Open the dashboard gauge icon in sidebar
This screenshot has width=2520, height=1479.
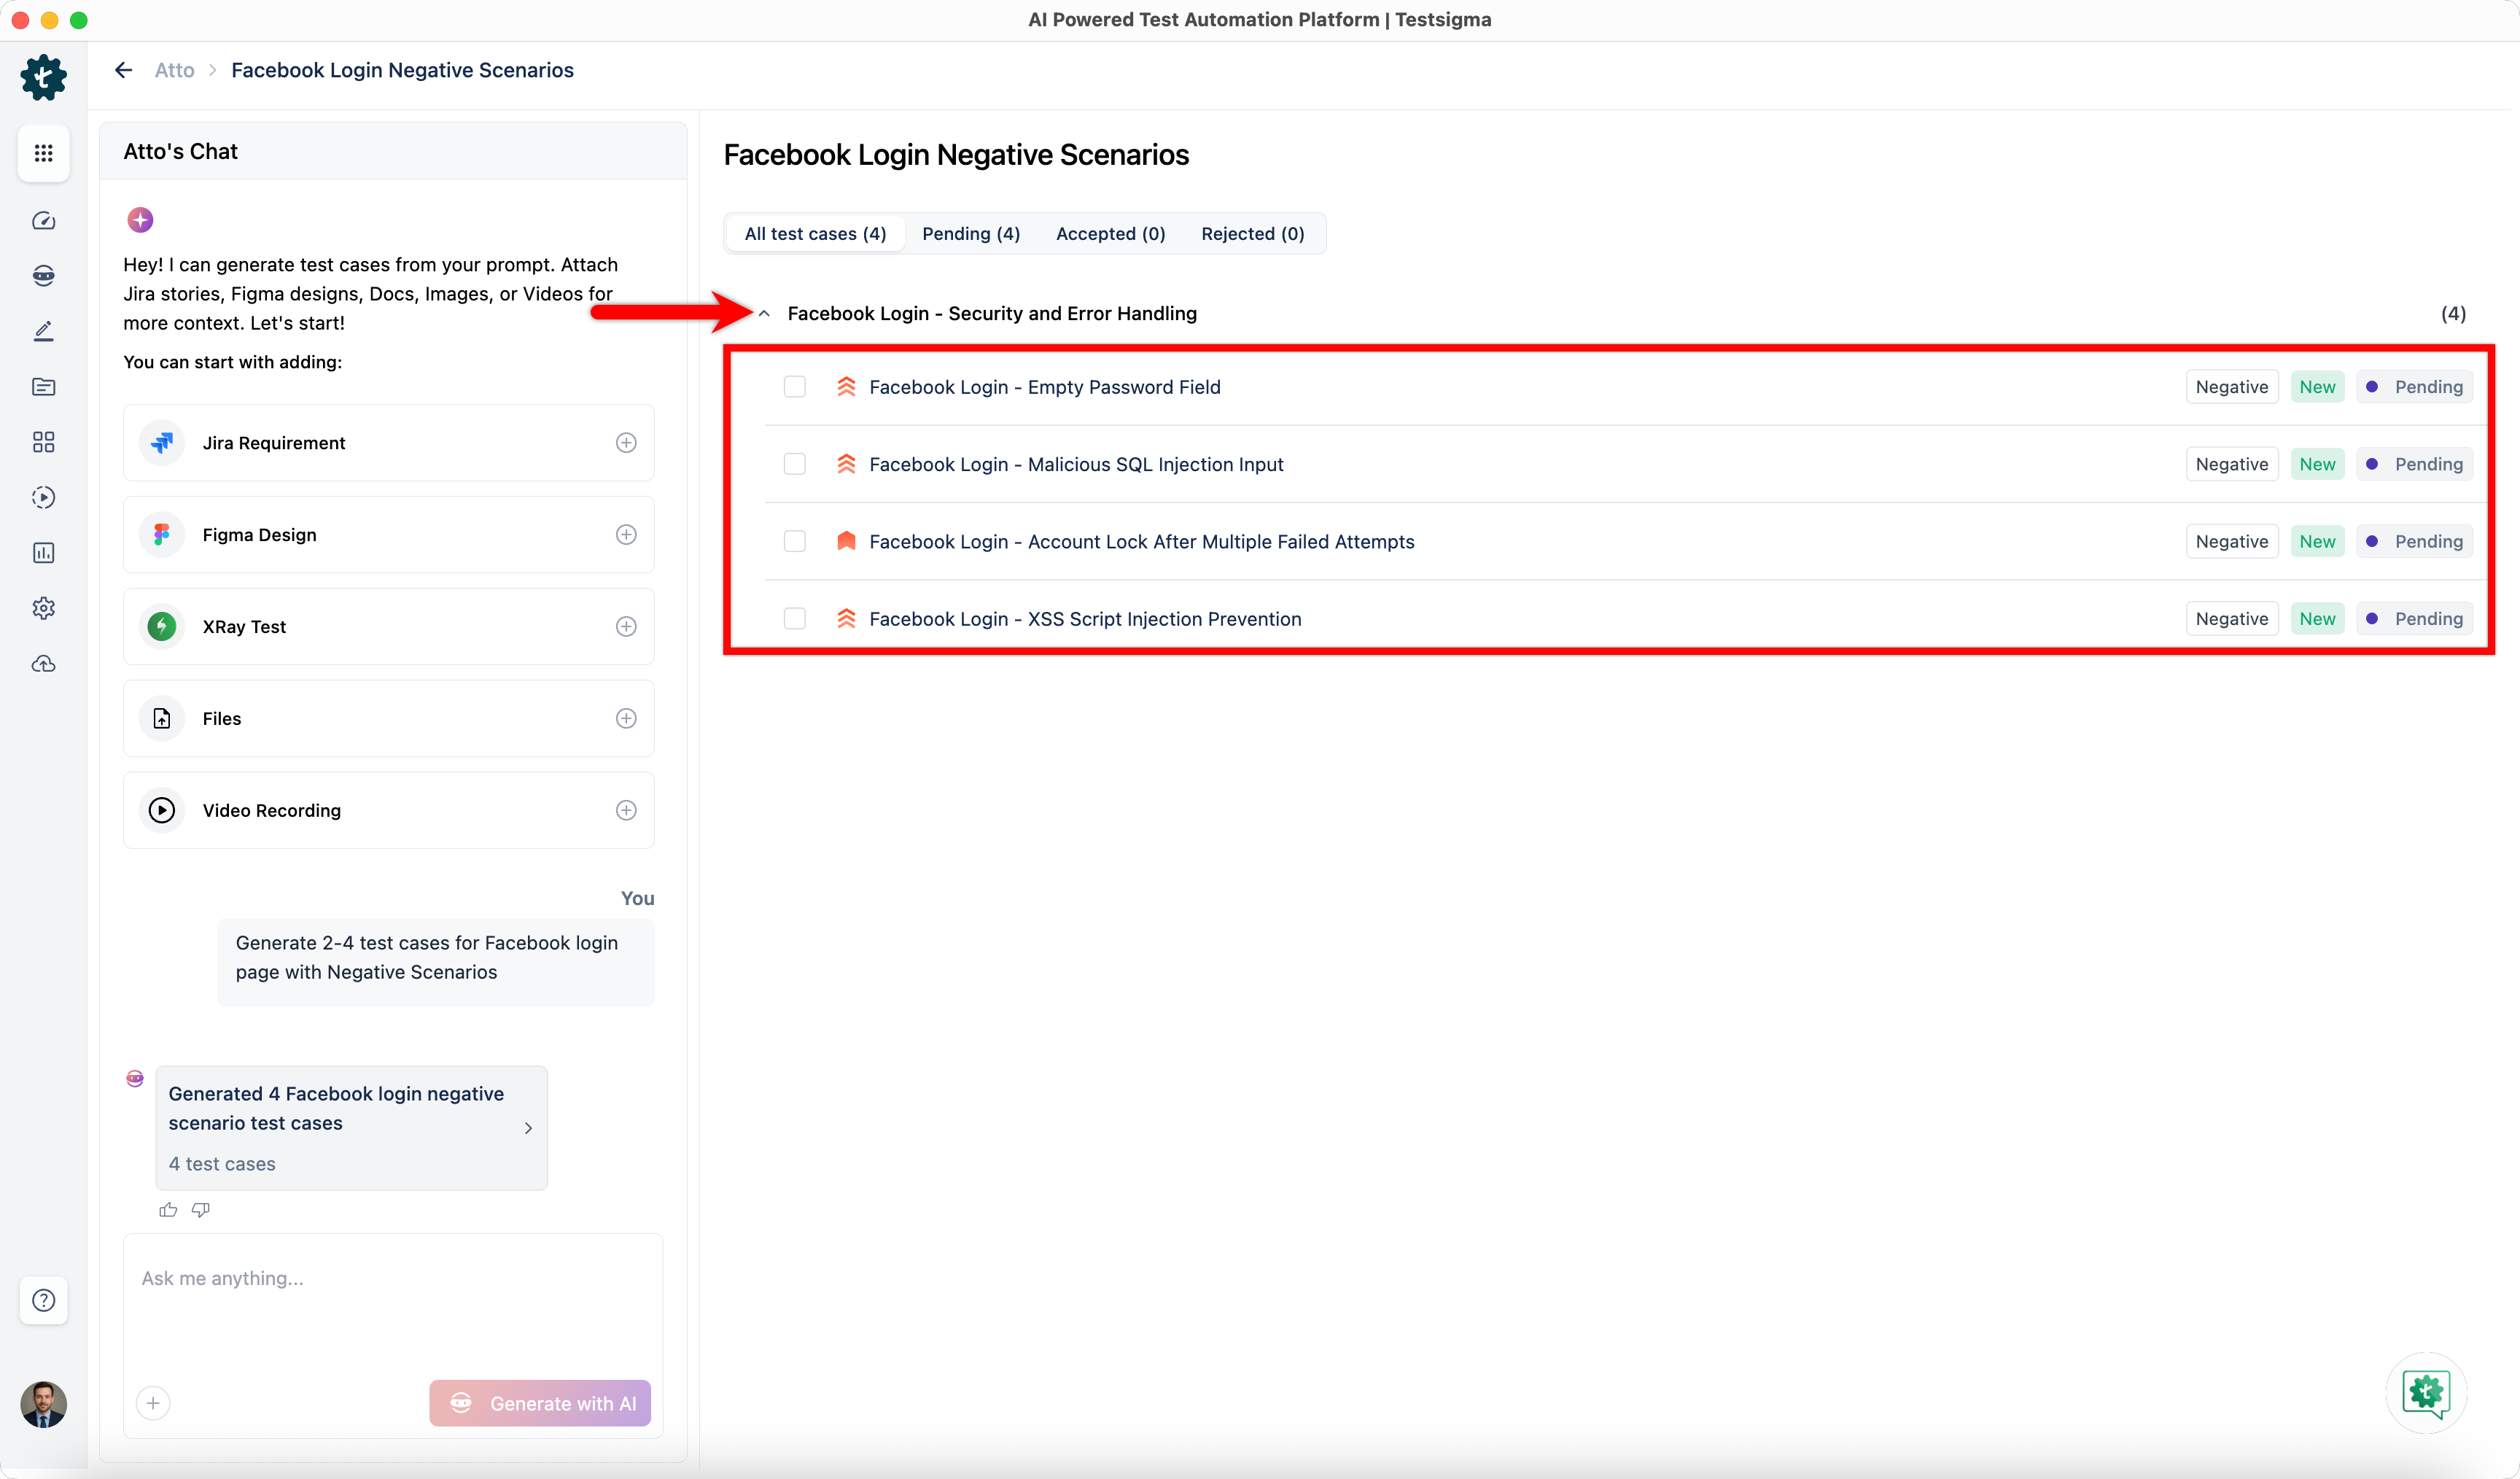[x=43, y=220]
